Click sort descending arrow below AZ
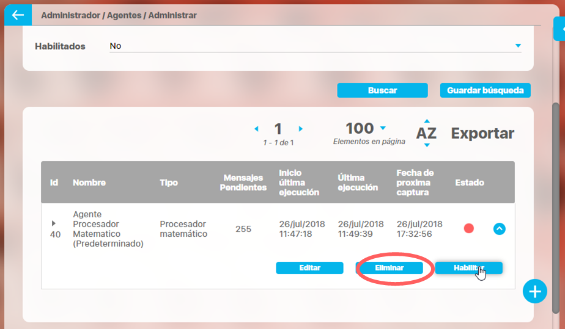The width and height of the screenshot is (565, 329). tap(427, 145)
